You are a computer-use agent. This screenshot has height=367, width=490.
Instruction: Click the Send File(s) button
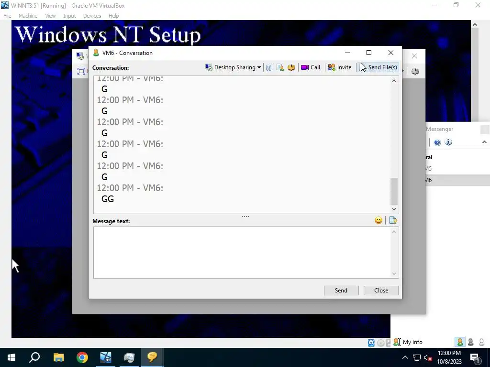379,67
